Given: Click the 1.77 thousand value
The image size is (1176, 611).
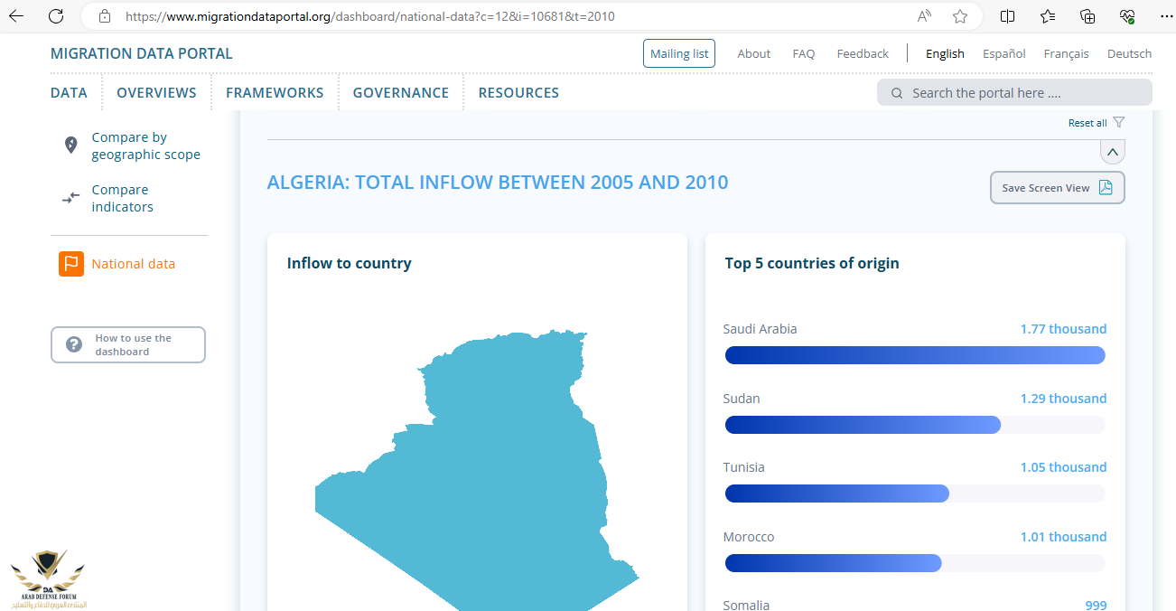Looking at the screenshot, I should pyautogui.click(x=1063, y=329).
